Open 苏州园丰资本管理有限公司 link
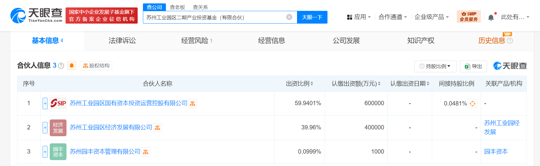Screen dimensions: 540x166 tap(105, 151)
